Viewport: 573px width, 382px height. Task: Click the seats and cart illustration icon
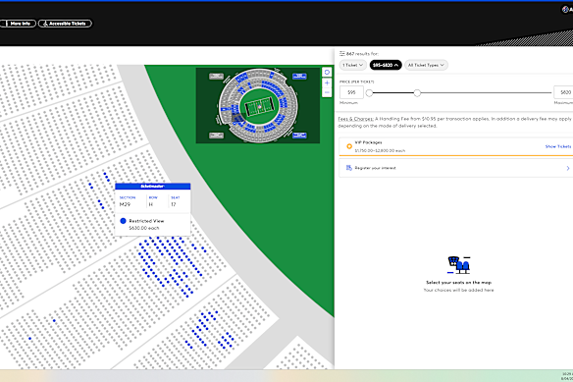coord(458,265)
